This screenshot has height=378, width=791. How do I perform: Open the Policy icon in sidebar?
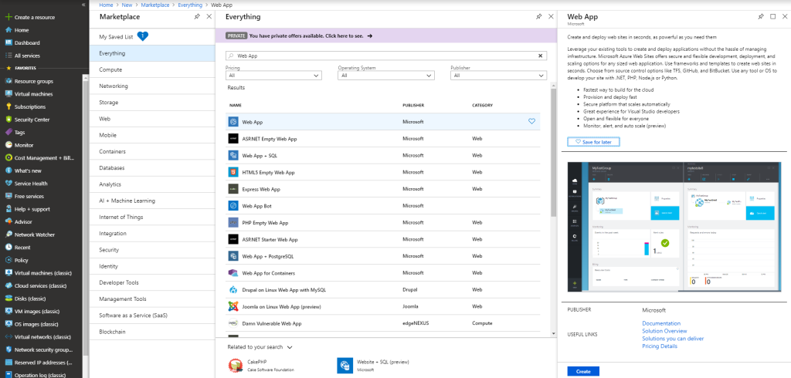pos(8,260)
